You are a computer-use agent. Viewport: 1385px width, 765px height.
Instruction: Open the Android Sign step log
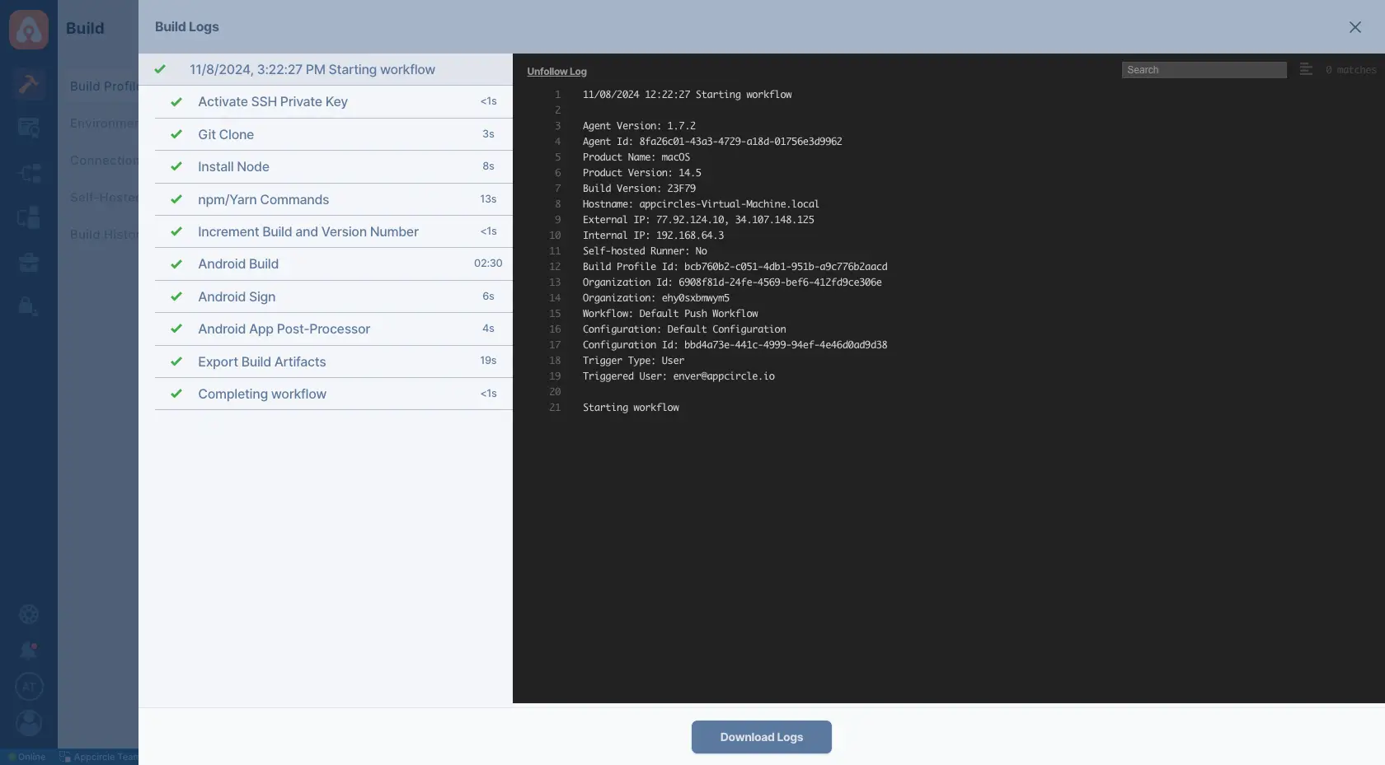pyautogui.click(x=334, y=296)
